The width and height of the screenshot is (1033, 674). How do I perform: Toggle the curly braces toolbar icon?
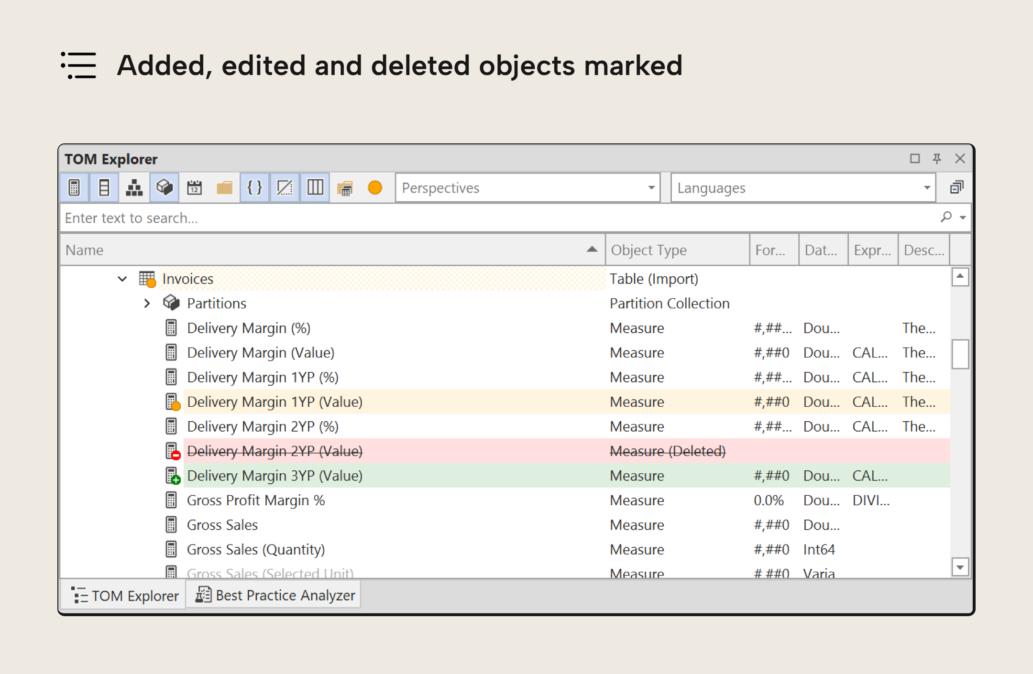(x=254, y=187)
